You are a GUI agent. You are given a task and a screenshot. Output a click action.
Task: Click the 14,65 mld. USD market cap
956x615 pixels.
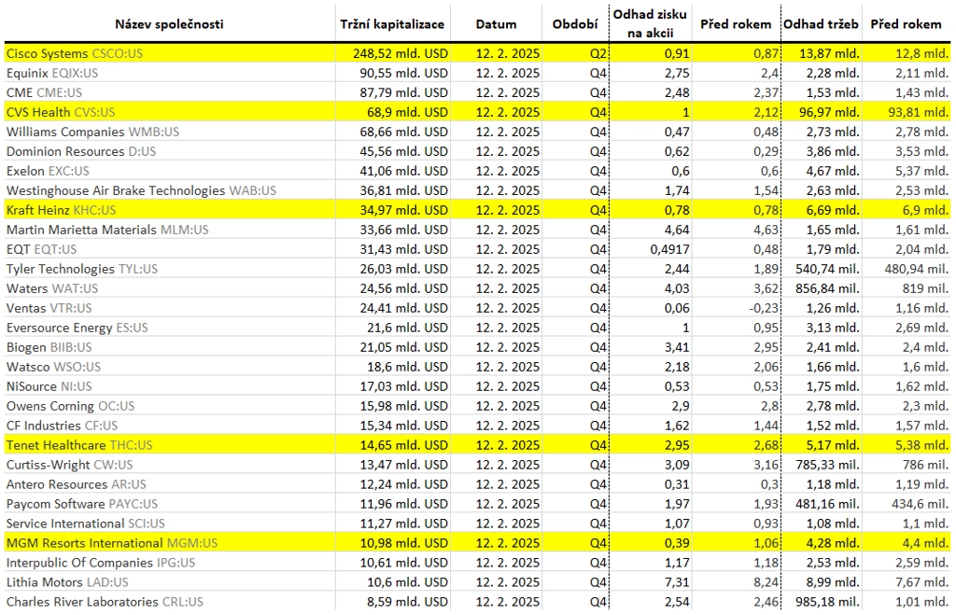[403, 445]
